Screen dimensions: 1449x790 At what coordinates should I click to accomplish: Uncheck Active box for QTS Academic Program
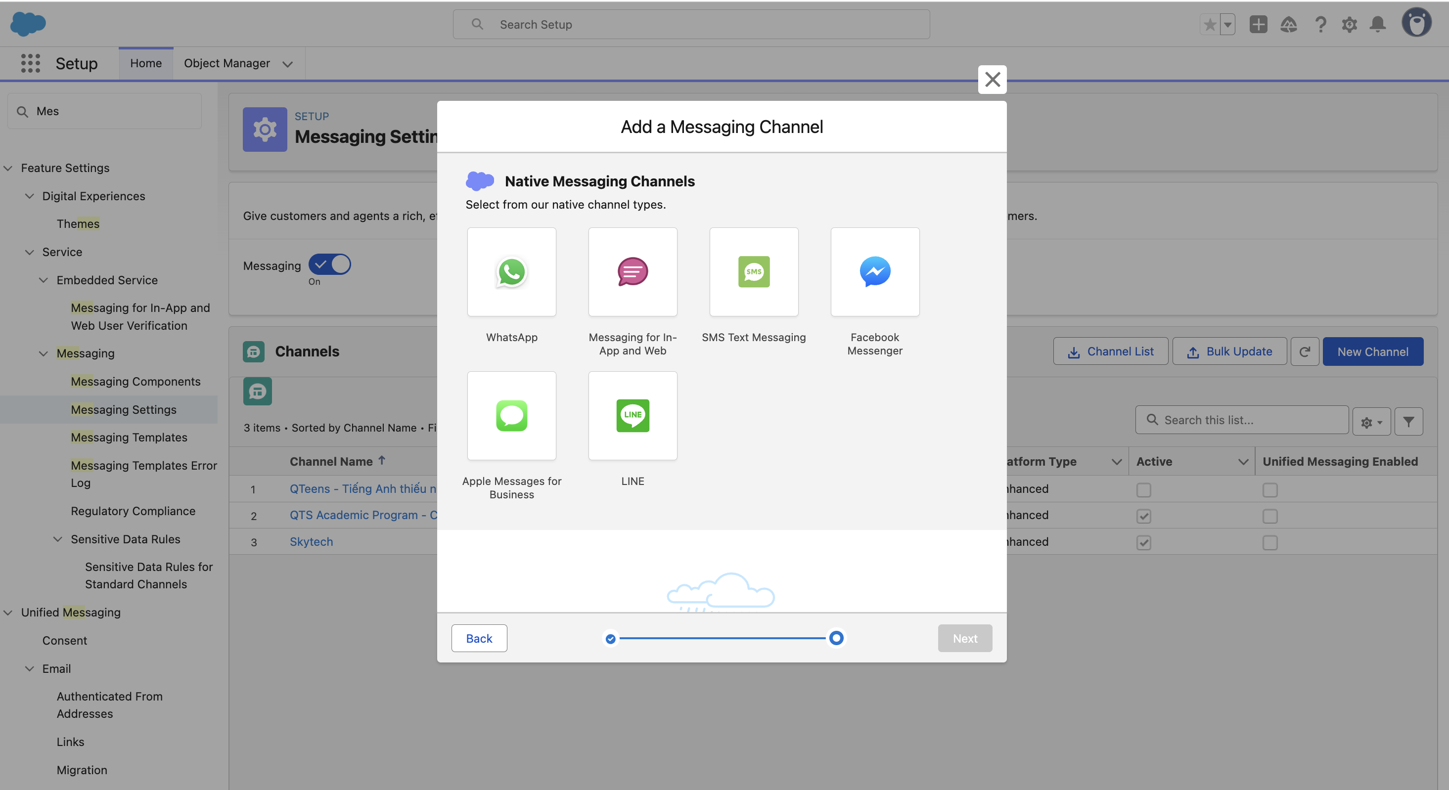1143,516
